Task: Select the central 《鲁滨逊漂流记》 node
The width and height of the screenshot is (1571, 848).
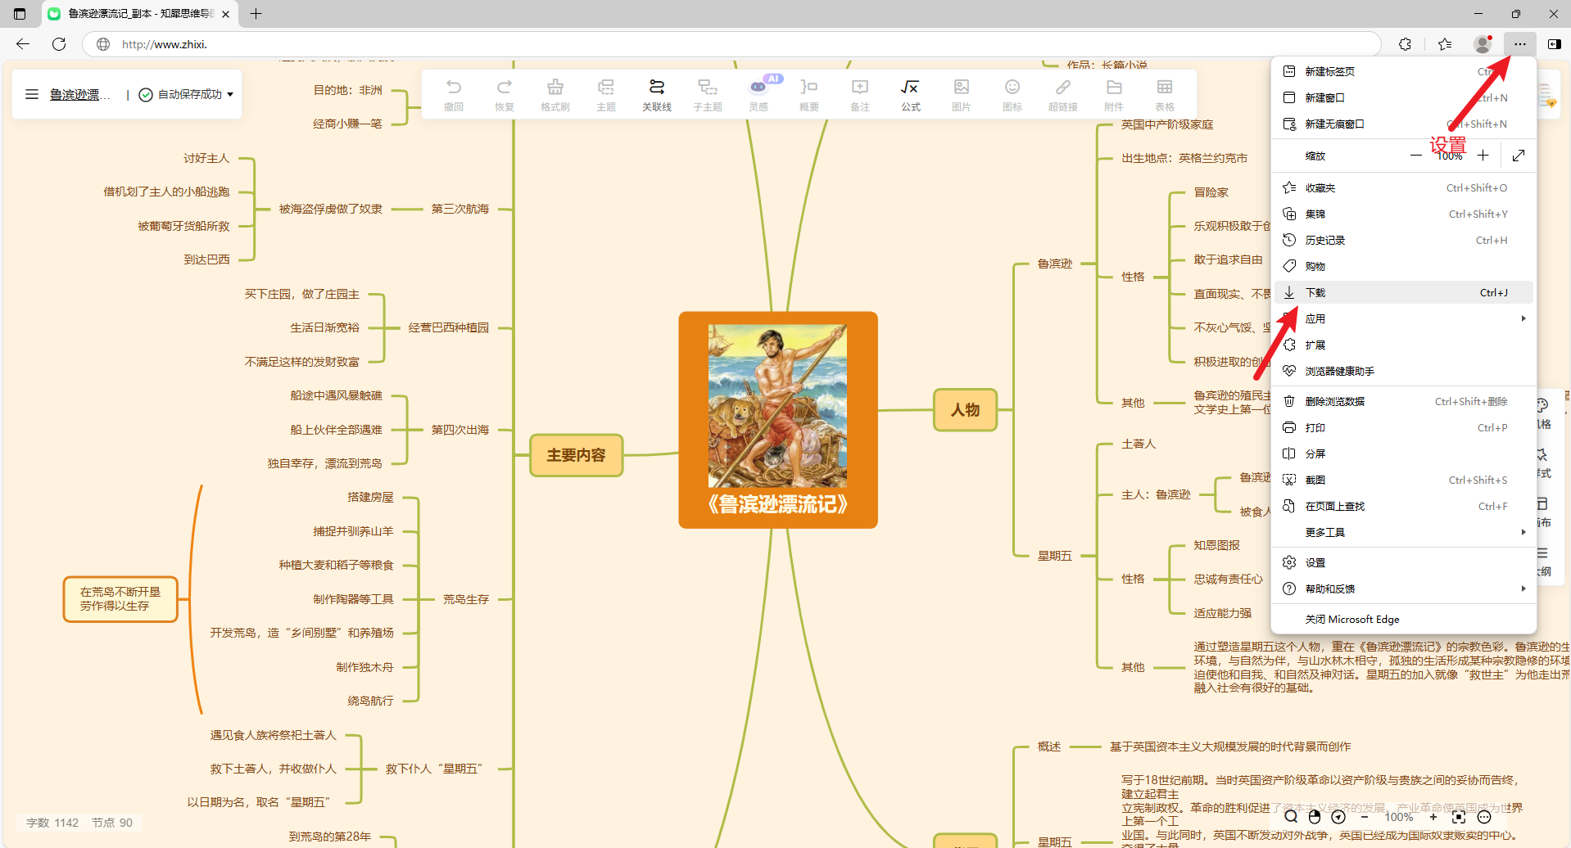Action: (778, 420)
